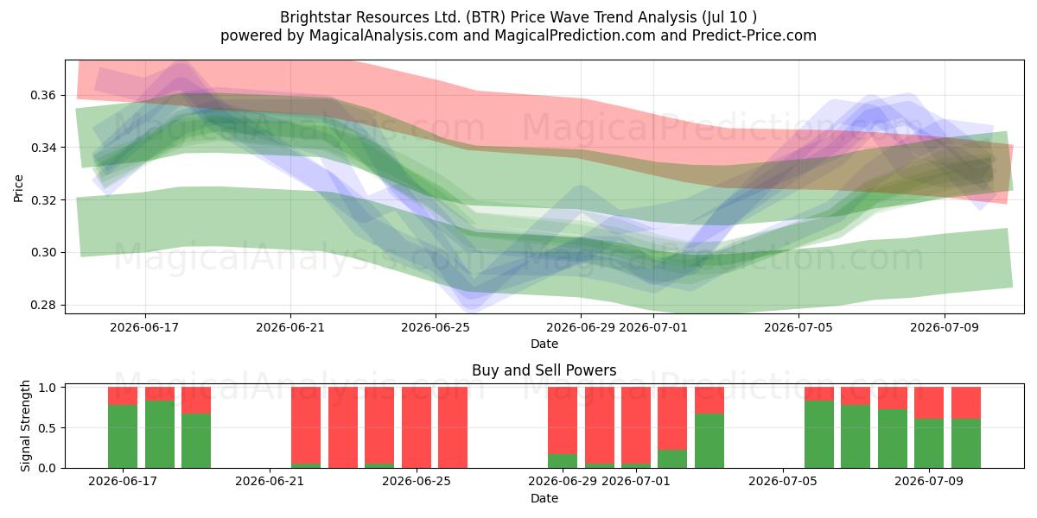
Task: Click the 0.36 tick on the Price axis
Action: [44, 95]
